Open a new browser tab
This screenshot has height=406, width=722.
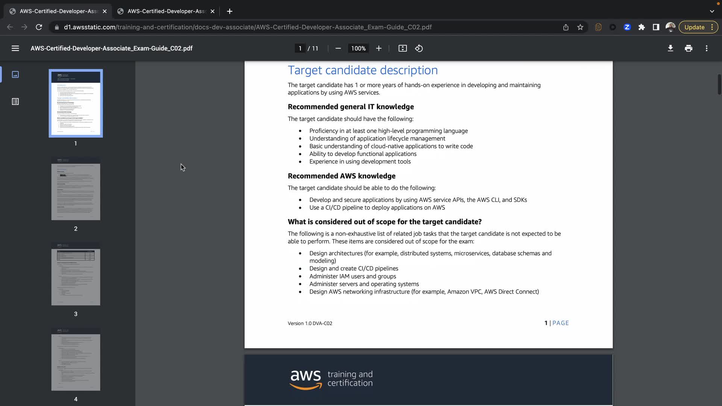tap(229, 11)
